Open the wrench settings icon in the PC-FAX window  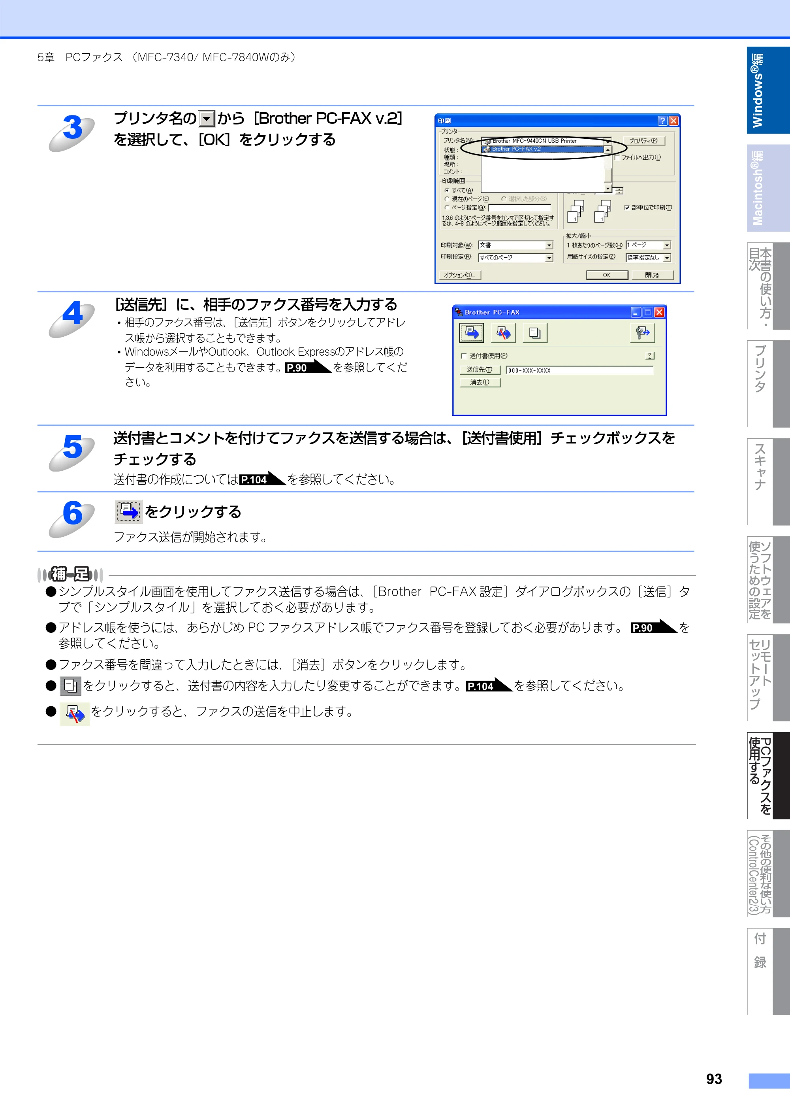coord(642,333)
